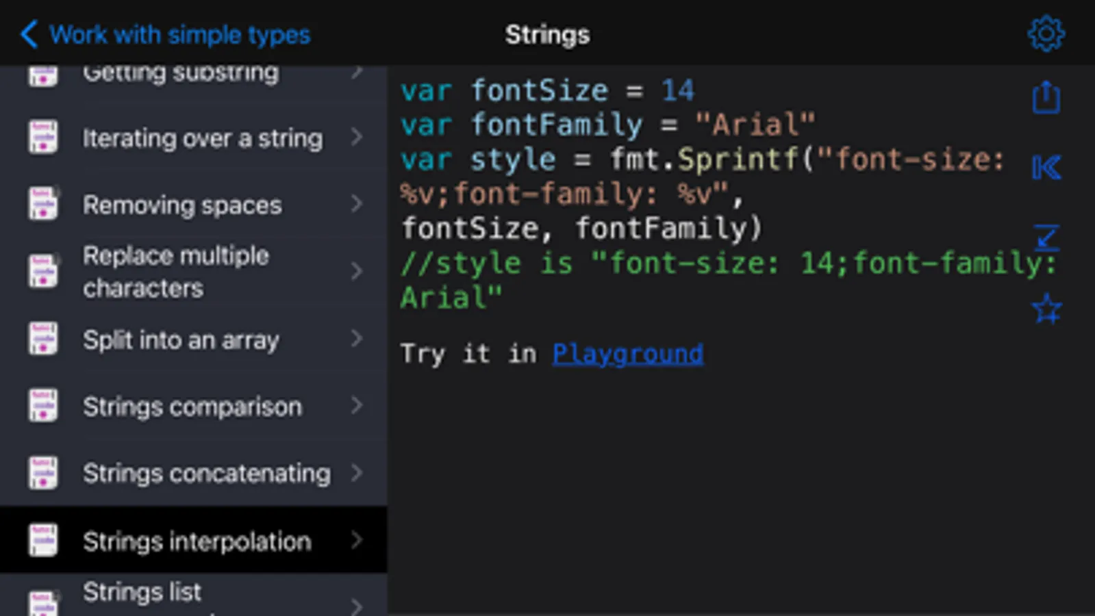
Task: Add snippet to favorites with star icon
Action: point(1046,309)
